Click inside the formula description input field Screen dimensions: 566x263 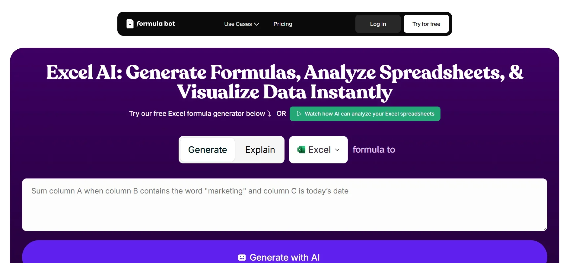click(x=284, y=205)
